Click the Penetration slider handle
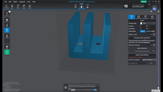Image resolution: width=163 pixels, height=92 pixels. point(141,29)
